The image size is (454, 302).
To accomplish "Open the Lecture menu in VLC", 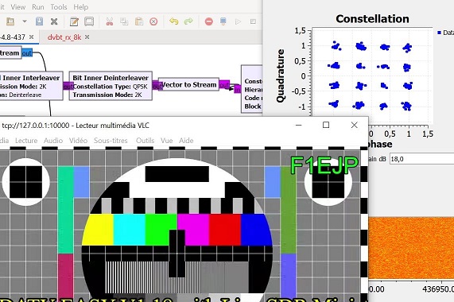I will (26, 141).
